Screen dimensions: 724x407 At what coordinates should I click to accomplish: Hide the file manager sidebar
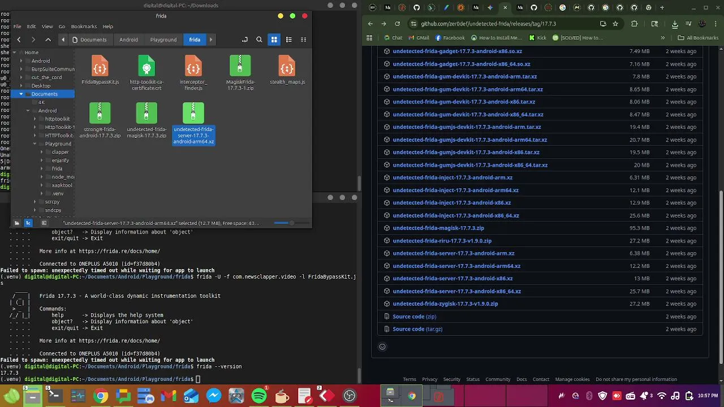[44, 223]
